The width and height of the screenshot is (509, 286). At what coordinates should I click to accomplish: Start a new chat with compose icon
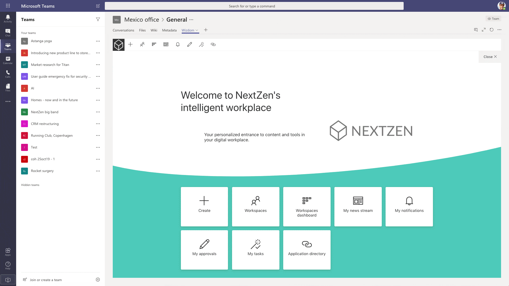(98, 6)
